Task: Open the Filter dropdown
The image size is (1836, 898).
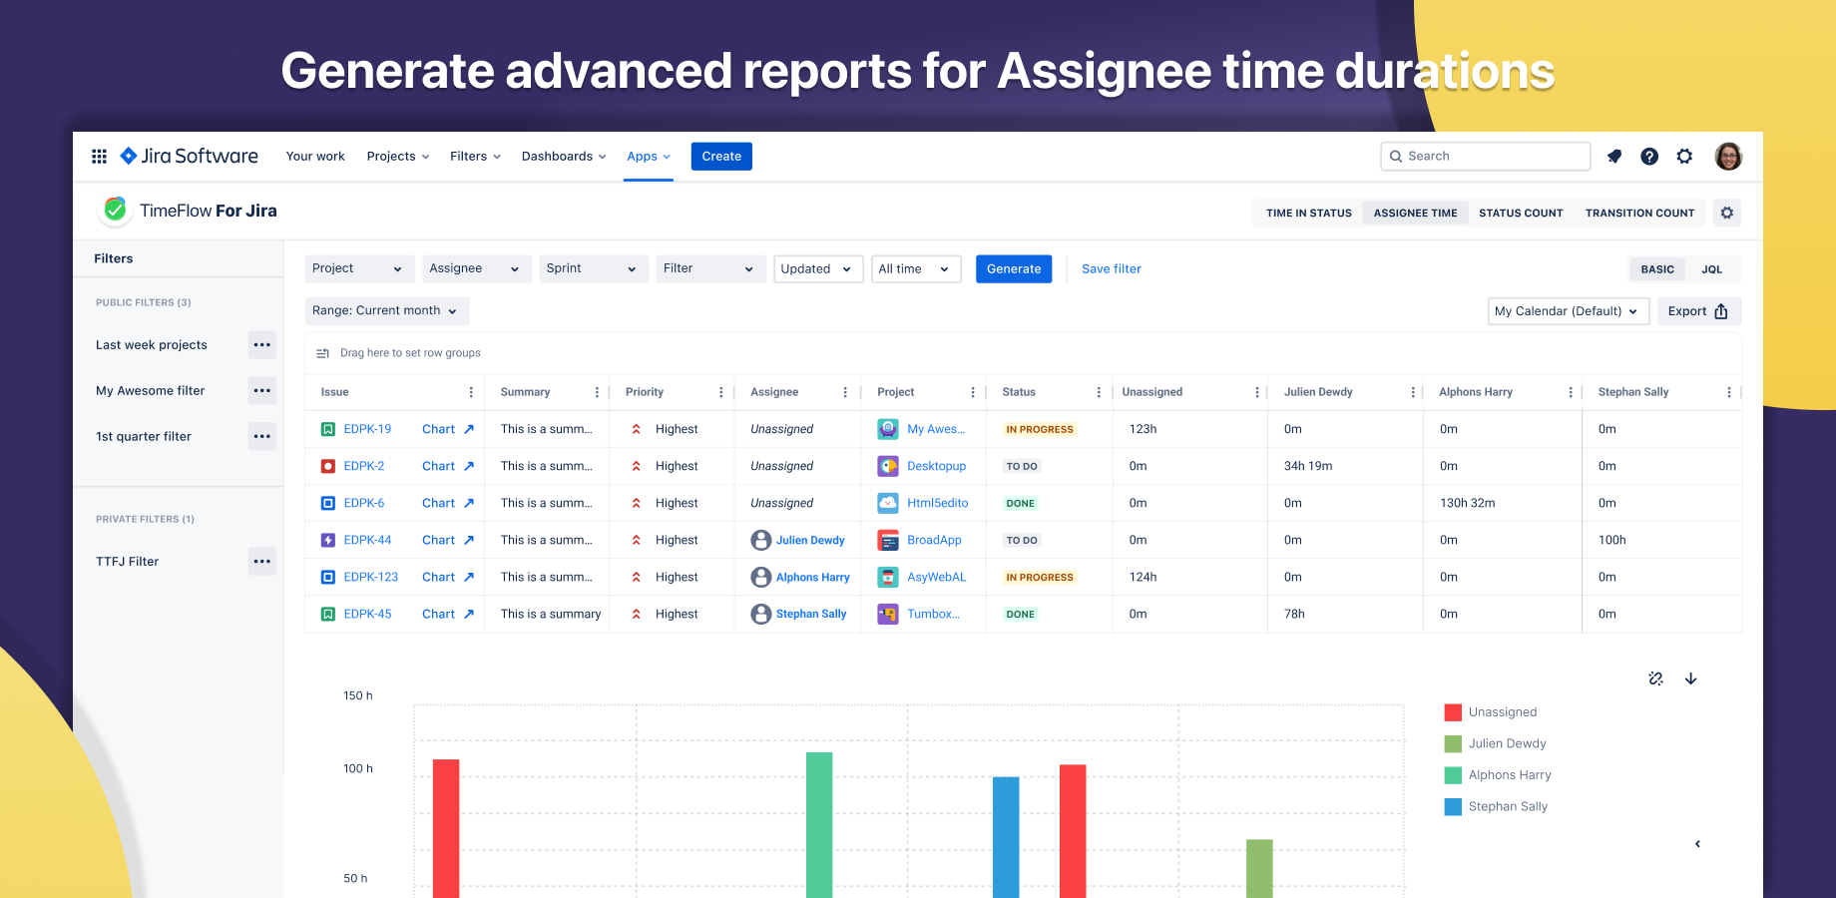Action: pos(710,269)
